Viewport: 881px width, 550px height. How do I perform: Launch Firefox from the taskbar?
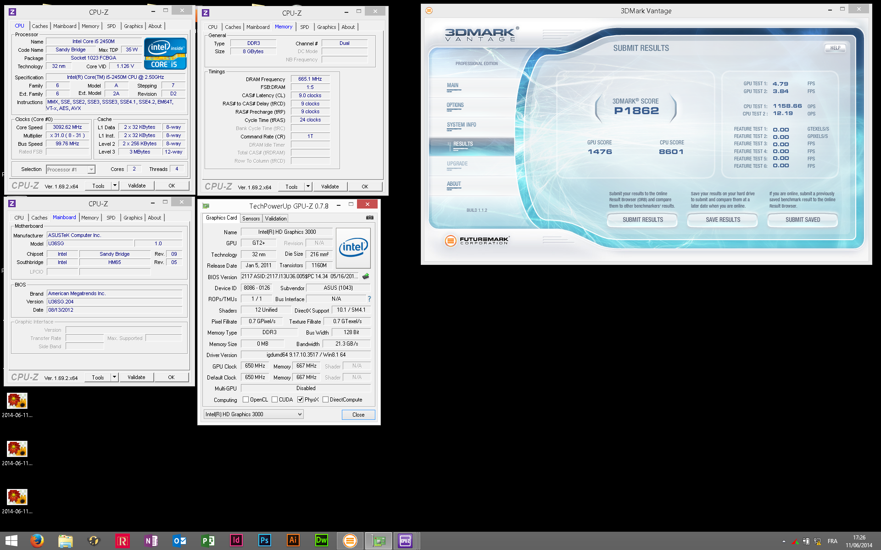(37, 541)
